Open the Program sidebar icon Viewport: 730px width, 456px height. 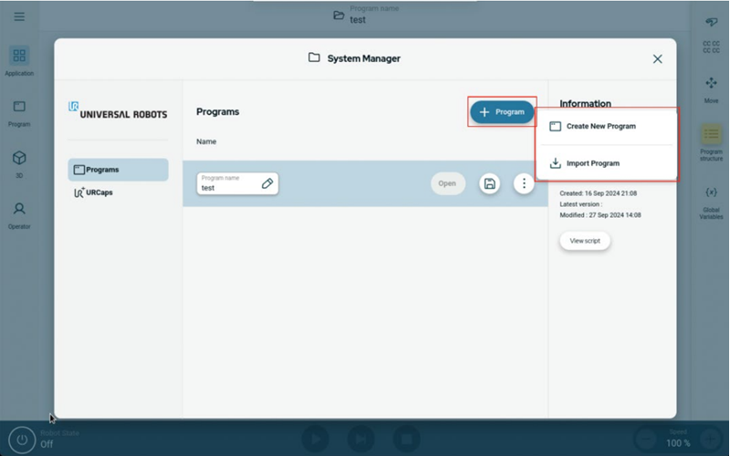point(19,111)
